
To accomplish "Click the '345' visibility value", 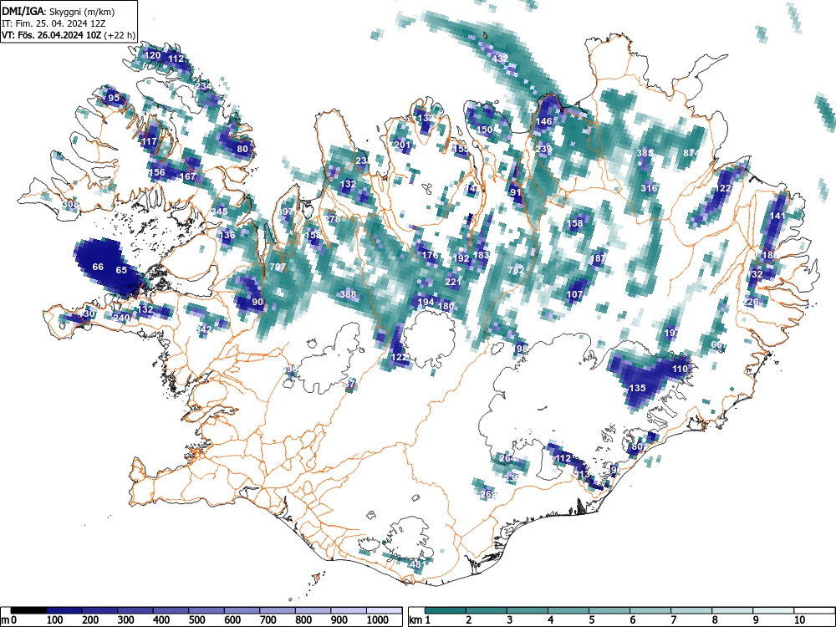I will [220, 212].
